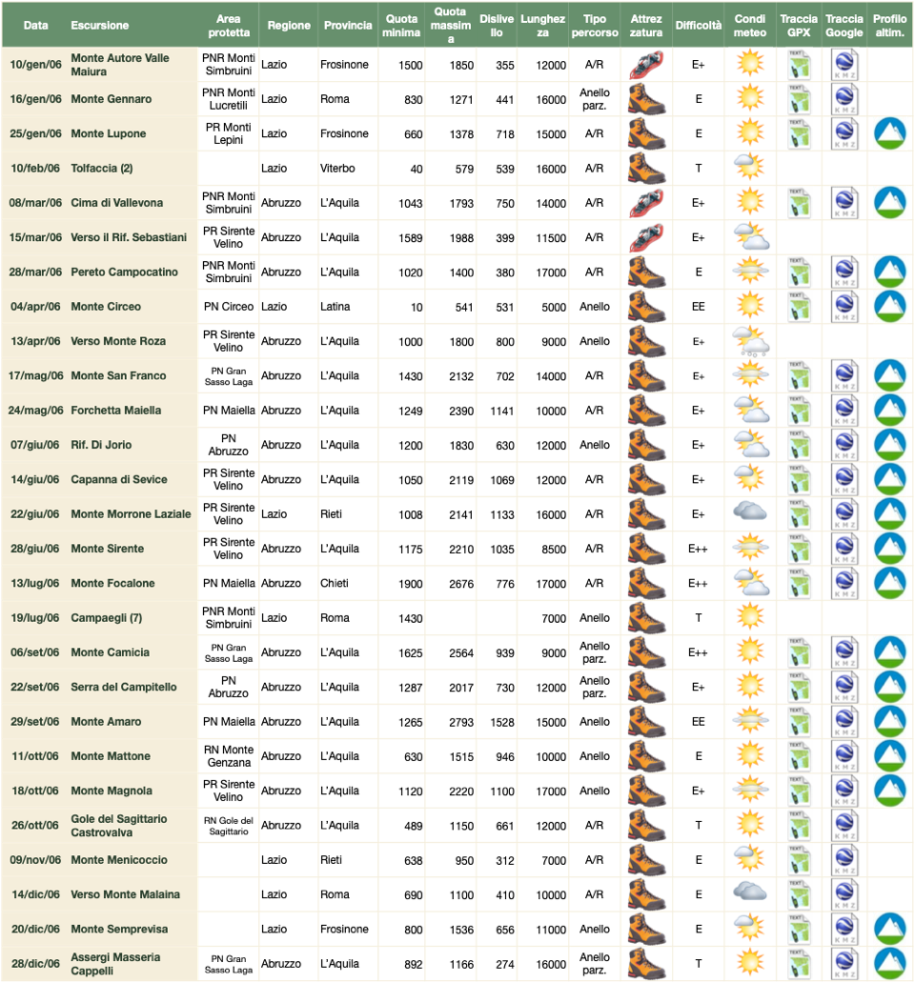Open Google KMZ icon for Forchetta Maiella
Image resolution: width=915 pixels, height=983 pixels.
coord(844,411)
